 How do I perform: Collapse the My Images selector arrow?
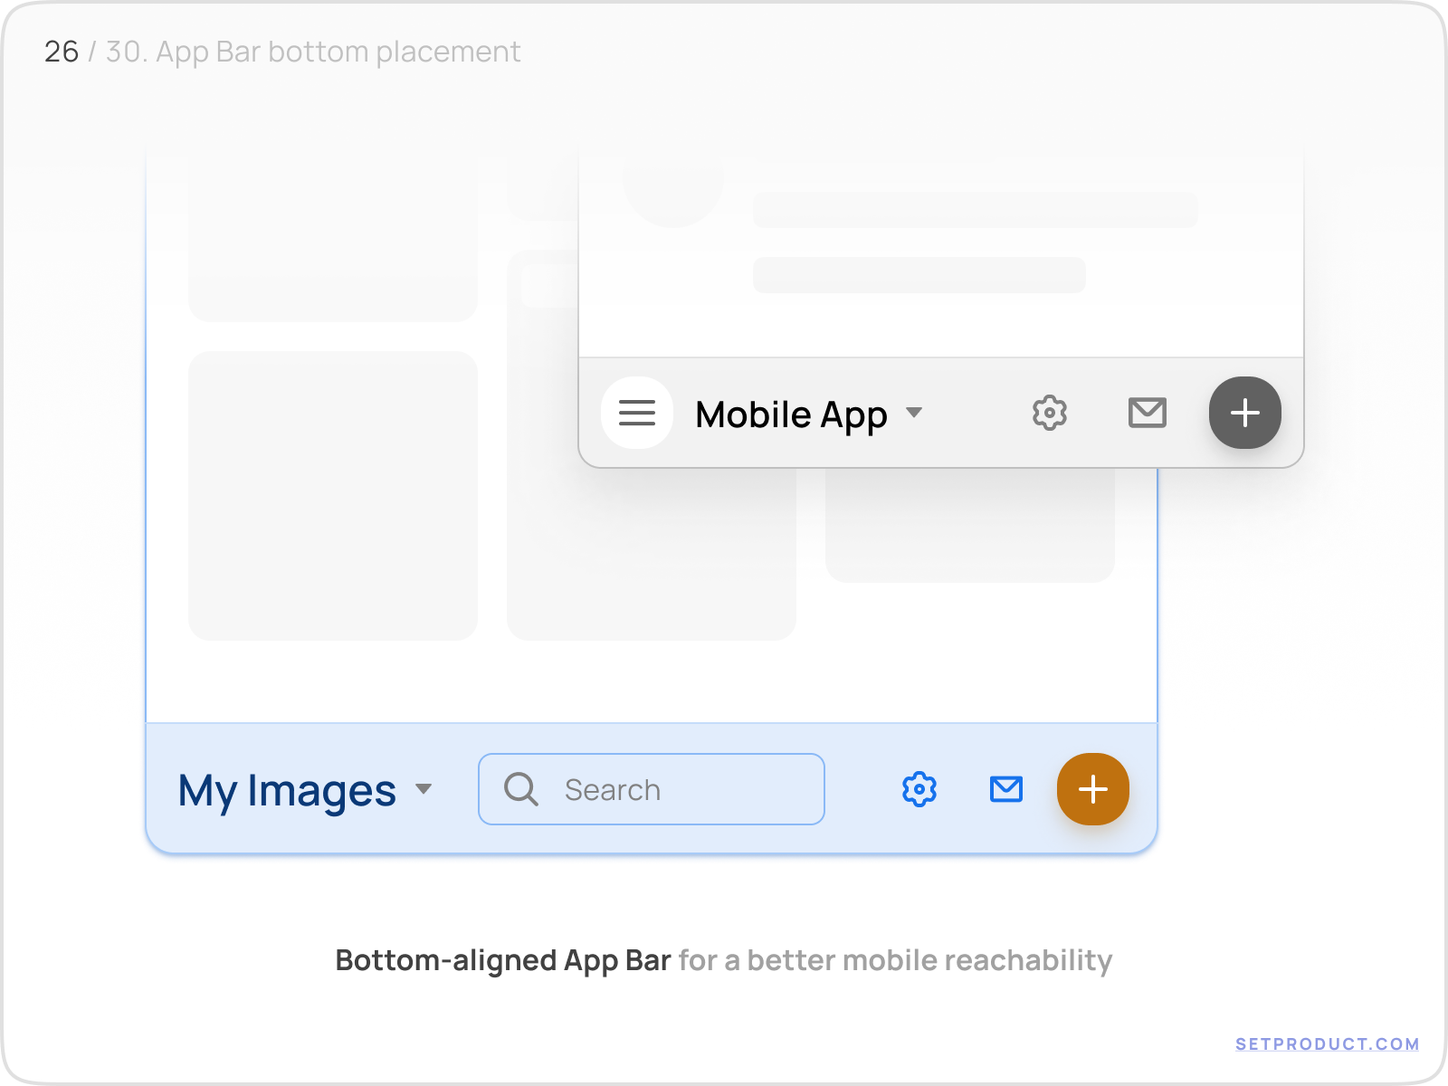[x=424, y=791]
